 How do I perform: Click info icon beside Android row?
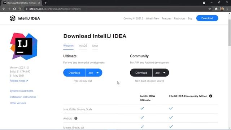tap(76, 118)
